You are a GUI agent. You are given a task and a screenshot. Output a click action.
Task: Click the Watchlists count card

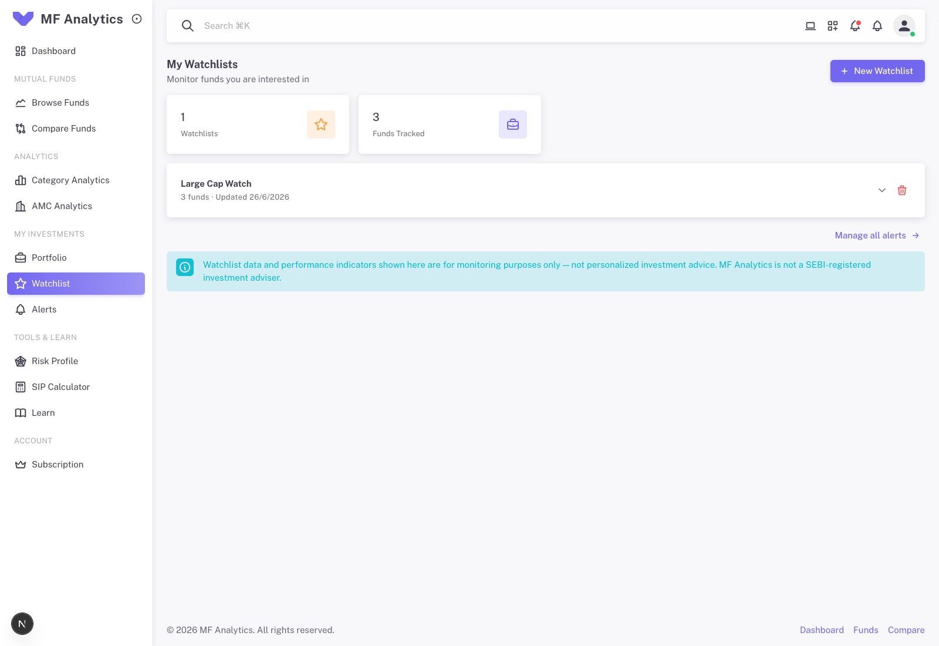click(258, 125)
